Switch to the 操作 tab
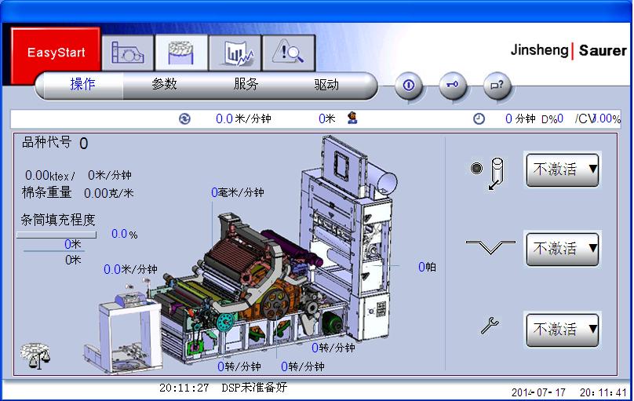 82,85
